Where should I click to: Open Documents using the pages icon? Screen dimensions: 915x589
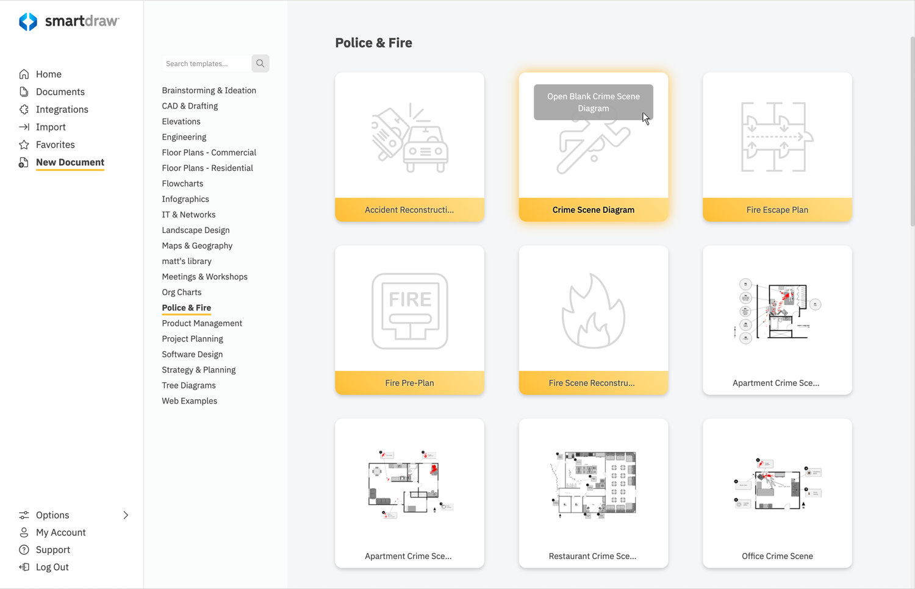coord(23,91)
